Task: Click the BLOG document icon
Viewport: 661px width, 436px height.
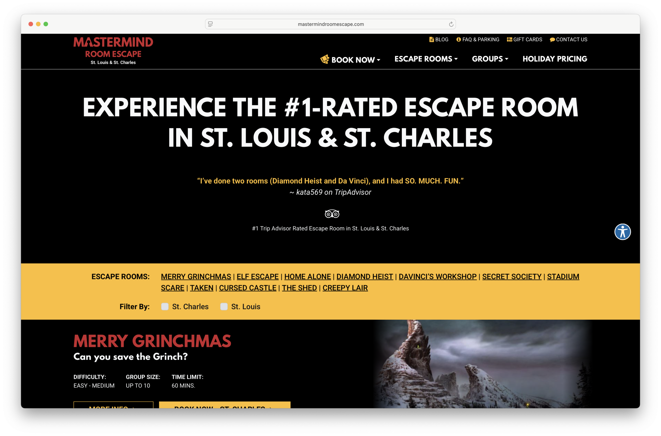Action: click(x=431, y=40)
